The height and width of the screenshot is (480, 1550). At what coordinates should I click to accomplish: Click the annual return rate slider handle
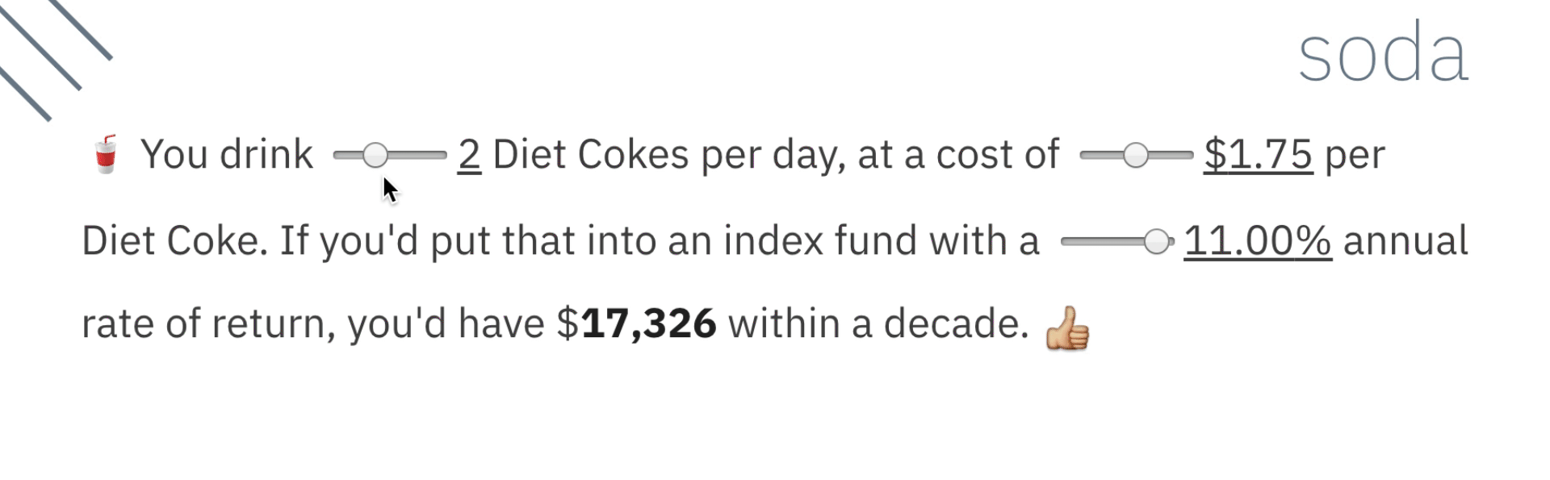(1157, 241)
